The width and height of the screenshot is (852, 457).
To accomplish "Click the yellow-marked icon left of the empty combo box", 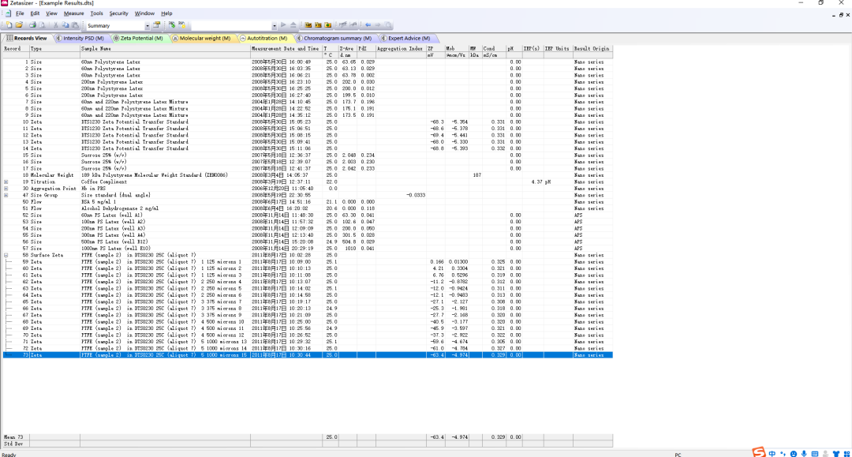I will [182, 25].
